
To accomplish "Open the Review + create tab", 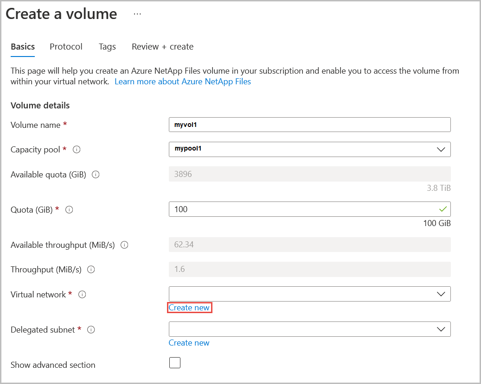I will click(162, 46).
